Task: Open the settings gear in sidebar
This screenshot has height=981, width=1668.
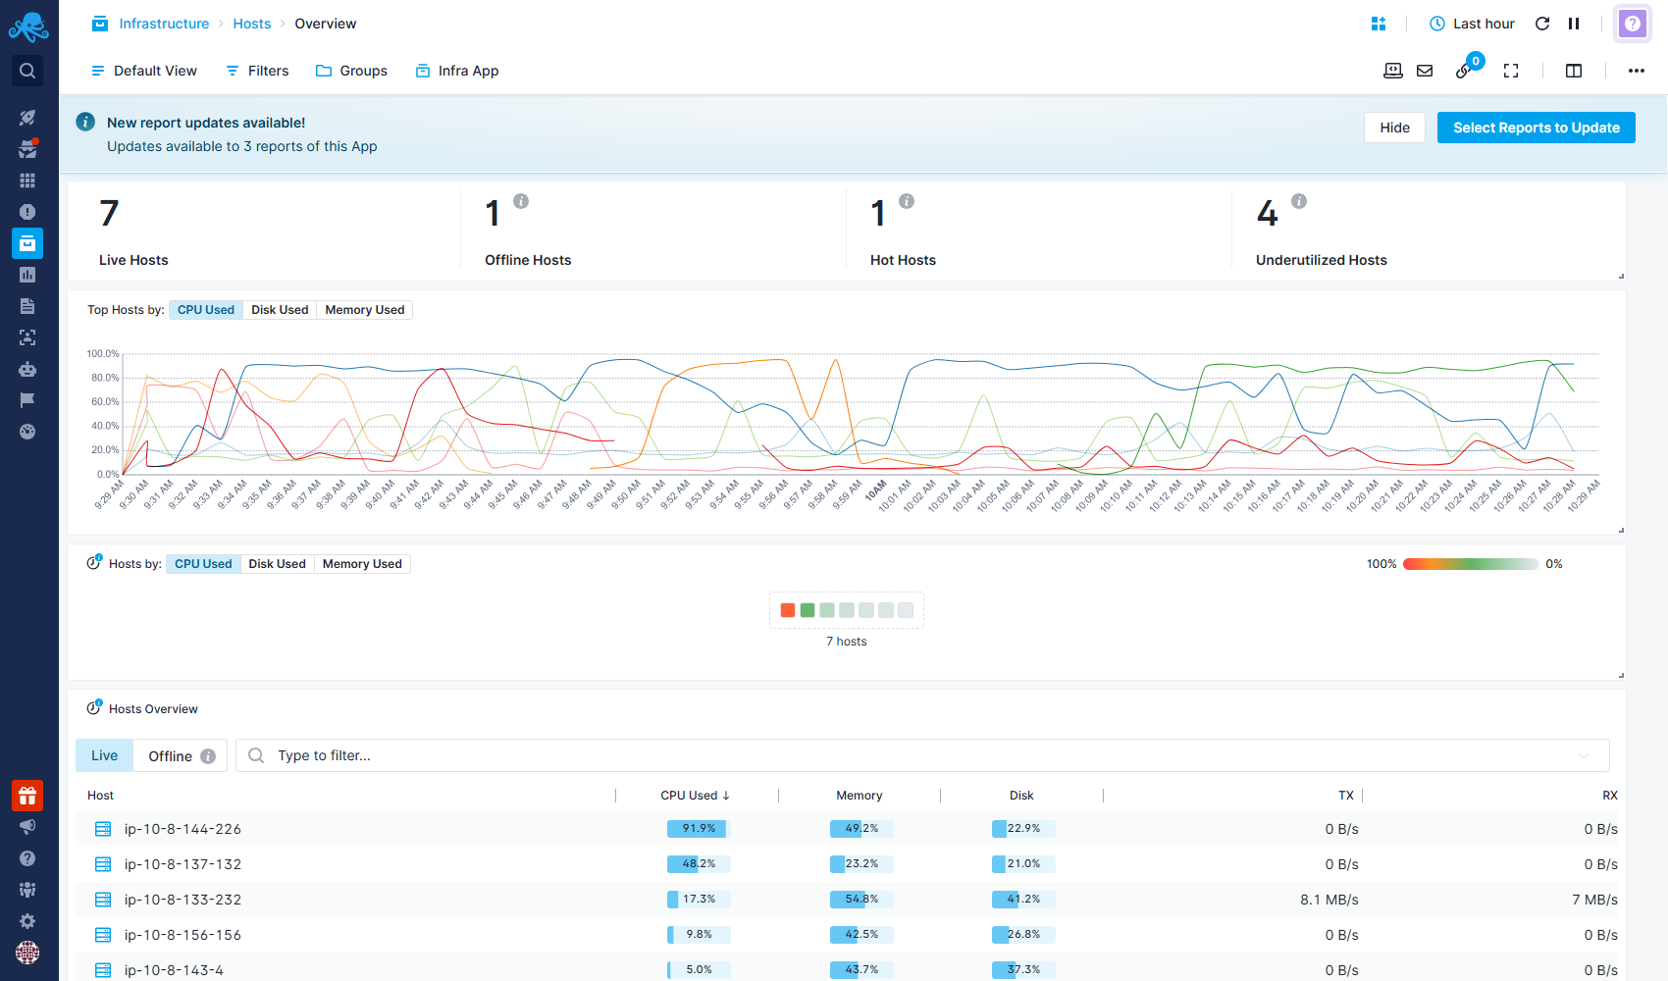Action: [x=27, y=921]
